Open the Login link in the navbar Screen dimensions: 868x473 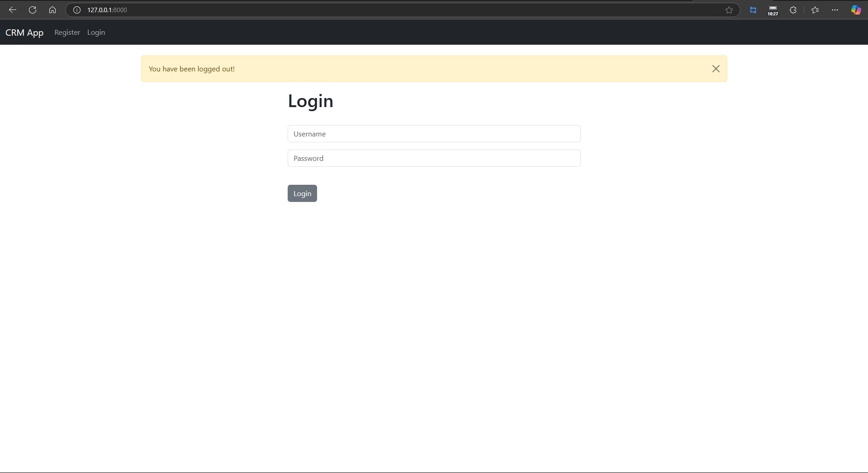[x=96, y=33]
